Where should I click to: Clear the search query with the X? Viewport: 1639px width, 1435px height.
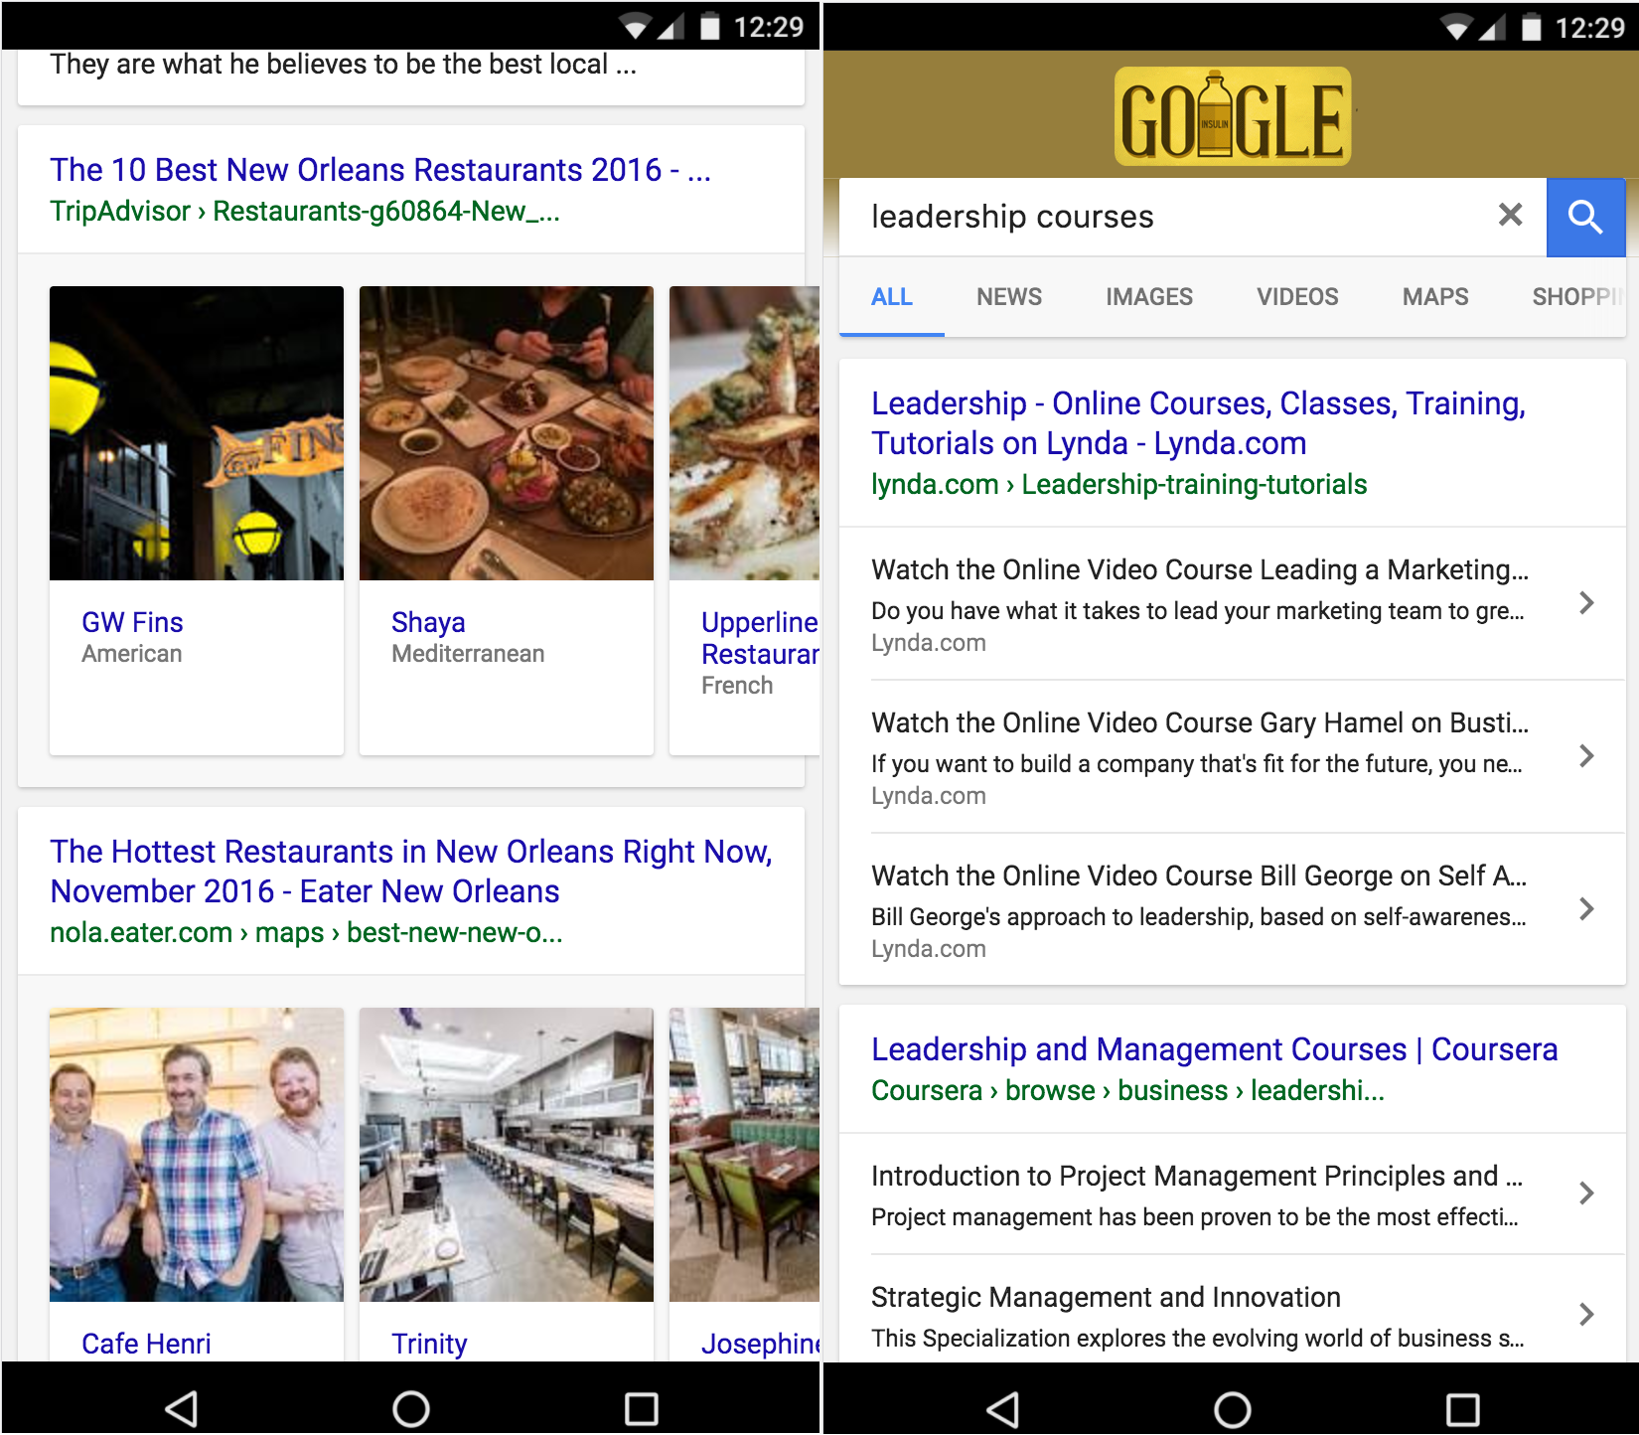[1510, 215]
